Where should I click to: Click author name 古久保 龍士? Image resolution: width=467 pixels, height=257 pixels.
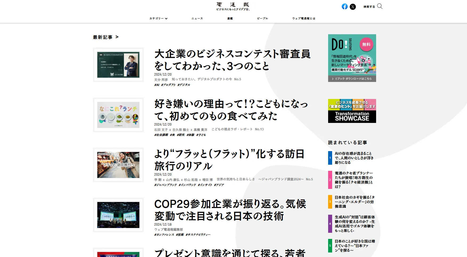(181, 130)
